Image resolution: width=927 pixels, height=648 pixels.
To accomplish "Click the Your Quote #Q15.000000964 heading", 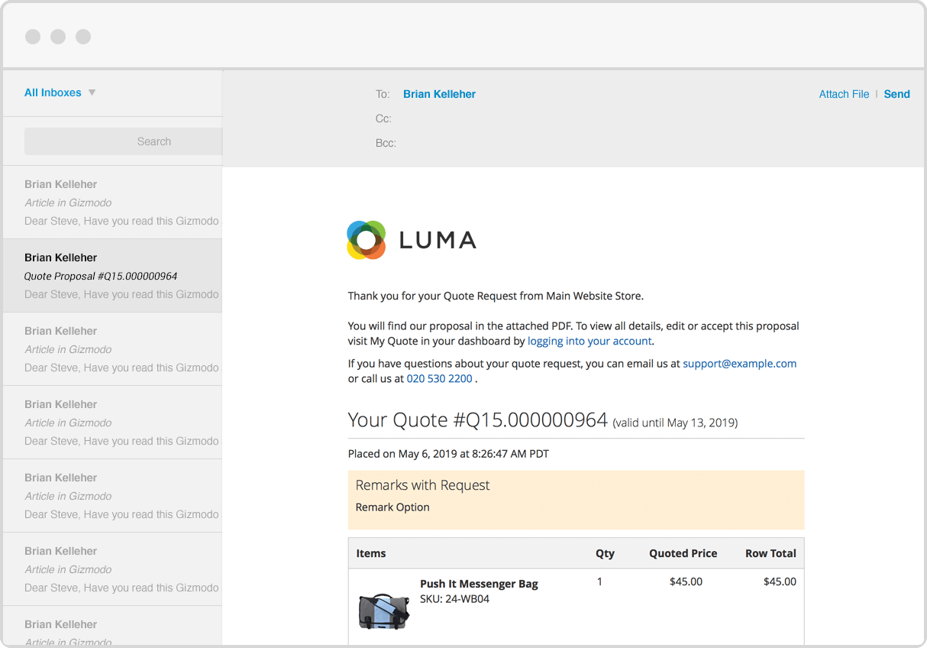I will point(477,420).
